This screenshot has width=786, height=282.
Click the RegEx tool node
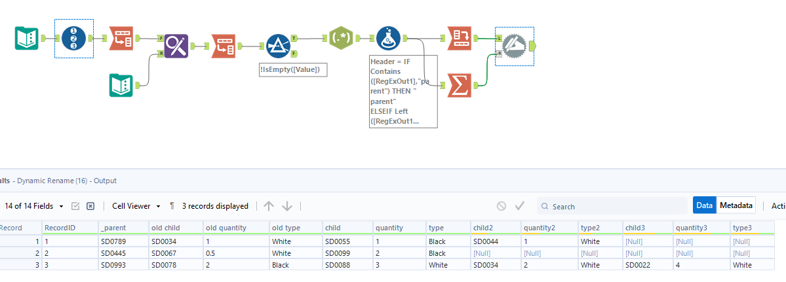click(341, 38)
